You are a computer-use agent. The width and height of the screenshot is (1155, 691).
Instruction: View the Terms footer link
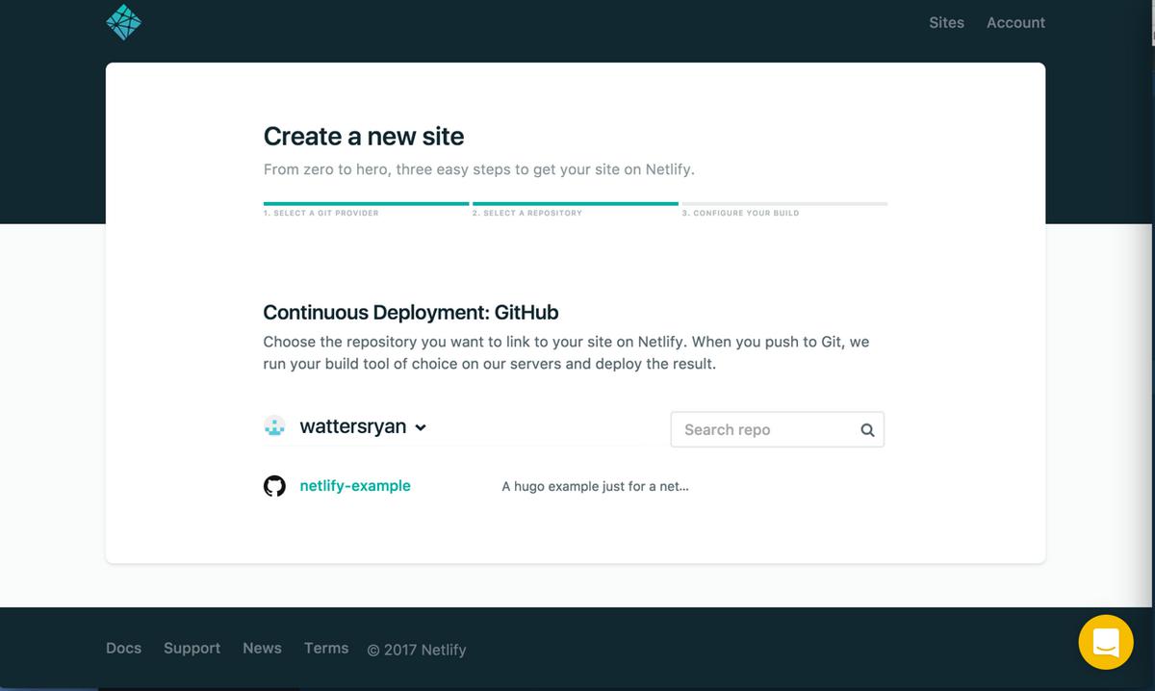pos(326,648)
